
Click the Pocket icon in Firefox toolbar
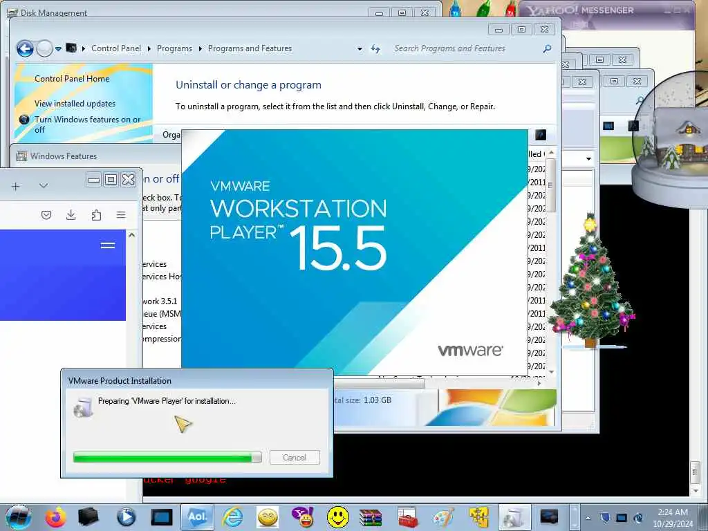(x=46, y=215)
